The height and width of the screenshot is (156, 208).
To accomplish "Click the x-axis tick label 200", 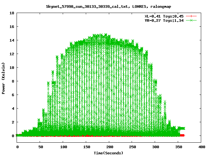I will 110,147.
